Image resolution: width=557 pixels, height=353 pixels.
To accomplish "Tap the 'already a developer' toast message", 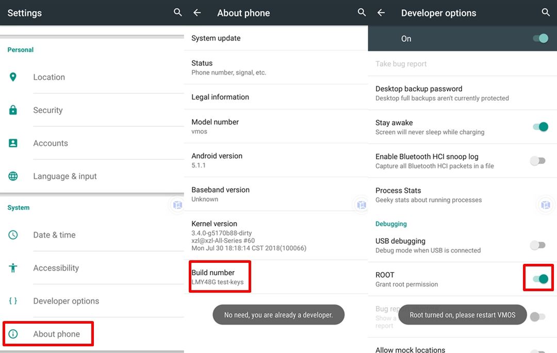I will (278, 315).
